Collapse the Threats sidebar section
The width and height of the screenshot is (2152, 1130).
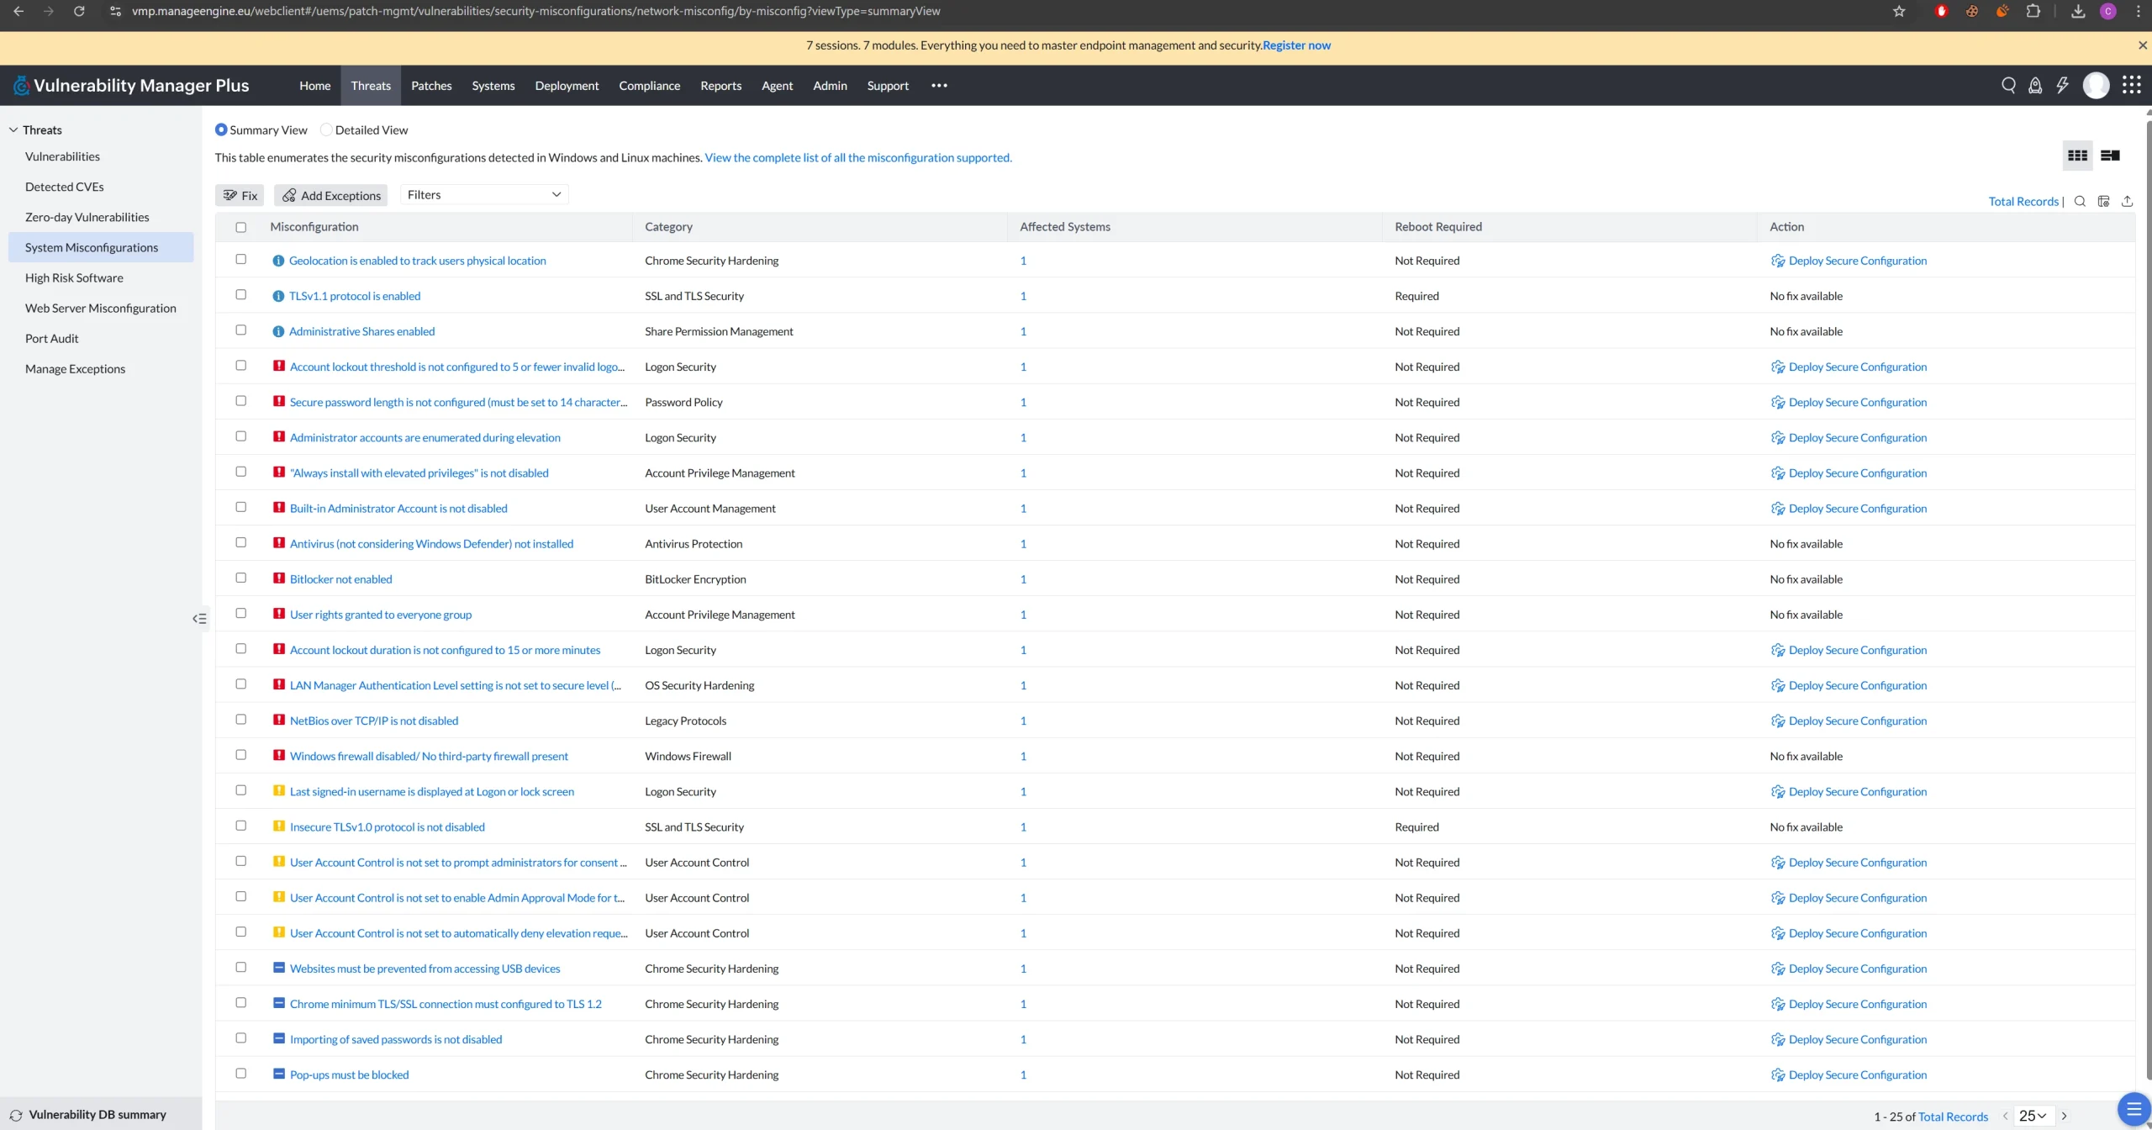click(x=13, y=129)
